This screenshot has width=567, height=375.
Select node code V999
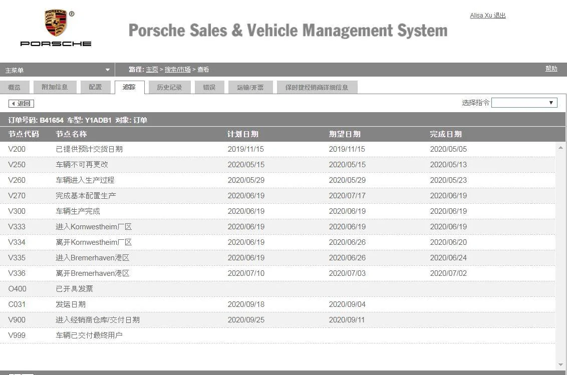(x=17, y=335)
